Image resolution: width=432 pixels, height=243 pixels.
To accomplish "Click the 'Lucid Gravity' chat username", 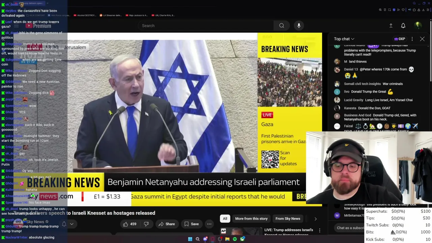I will pos(354,100).
